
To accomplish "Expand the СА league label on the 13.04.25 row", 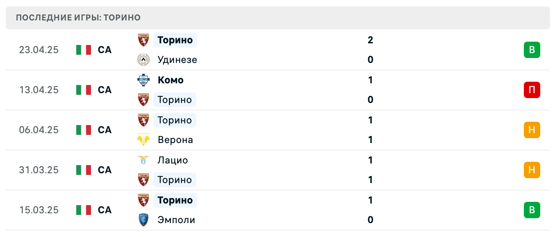I will 105,90.
